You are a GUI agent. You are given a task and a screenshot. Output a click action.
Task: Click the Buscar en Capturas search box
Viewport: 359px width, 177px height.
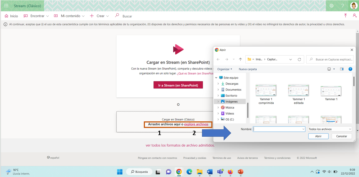point(330,59)
